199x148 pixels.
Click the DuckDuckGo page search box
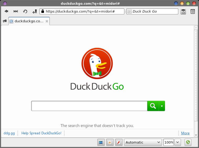click(89, 106)
